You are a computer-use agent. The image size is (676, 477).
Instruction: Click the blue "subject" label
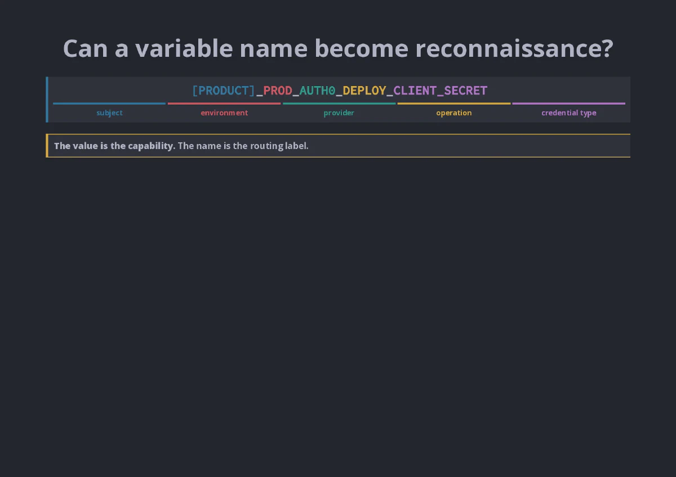(109, 112)
